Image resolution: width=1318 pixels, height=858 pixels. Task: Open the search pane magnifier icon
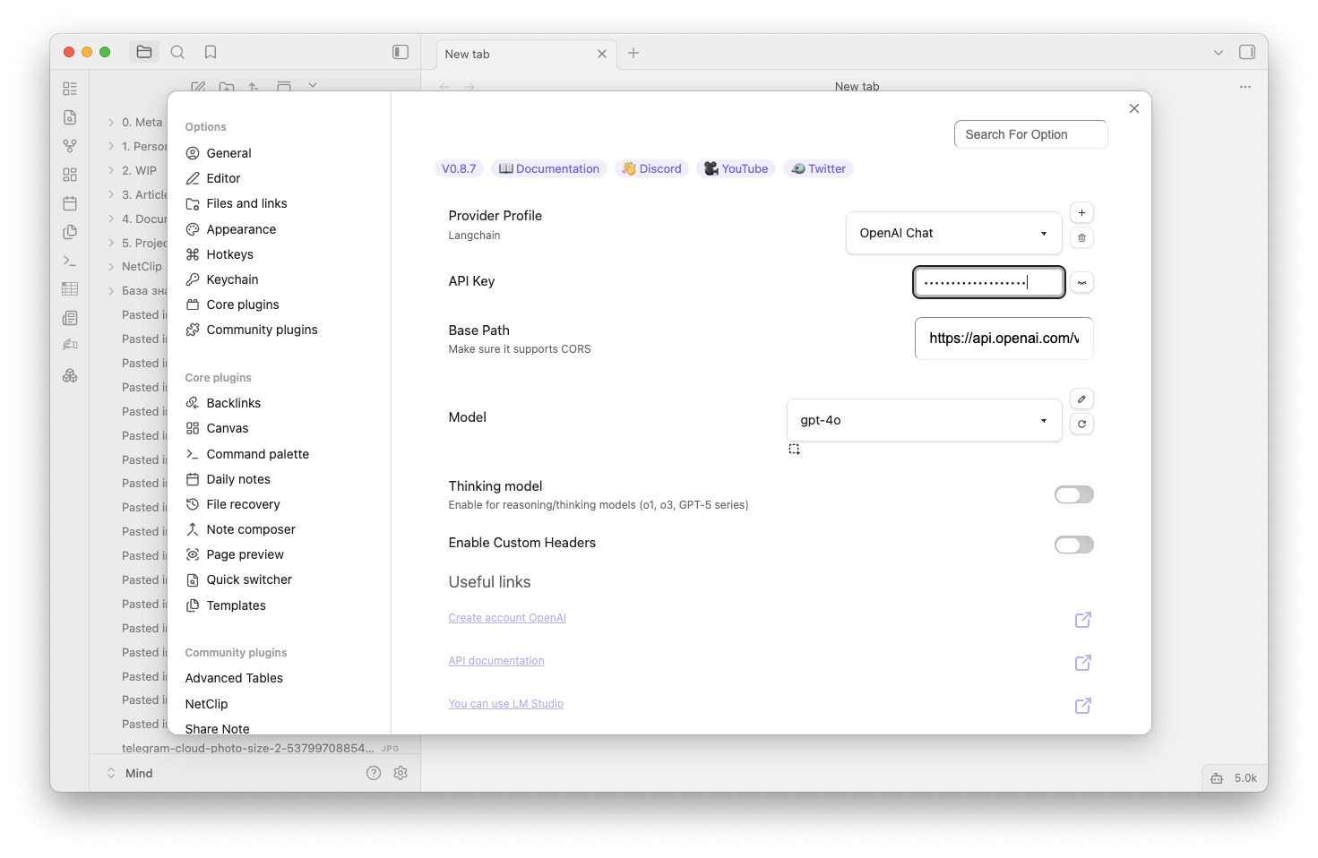point(177,52)
